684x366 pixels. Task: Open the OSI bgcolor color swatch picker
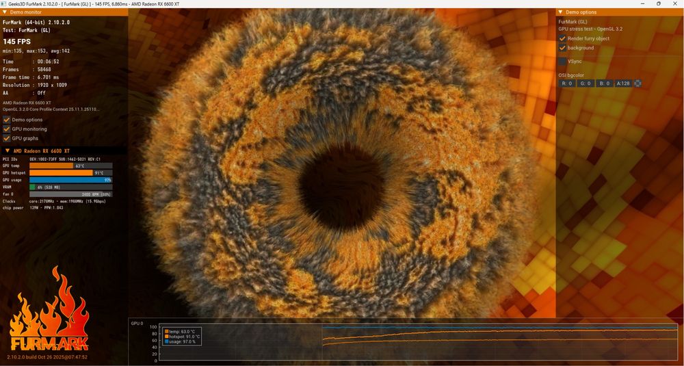637,83
